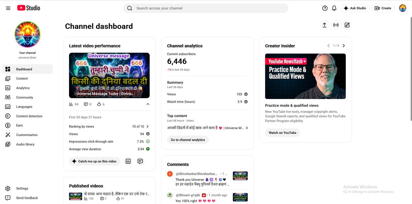The height and width of the screenshot is (204, 412).
Task: Open video comments icon beside Catch me up
Action: click(140, 161)
